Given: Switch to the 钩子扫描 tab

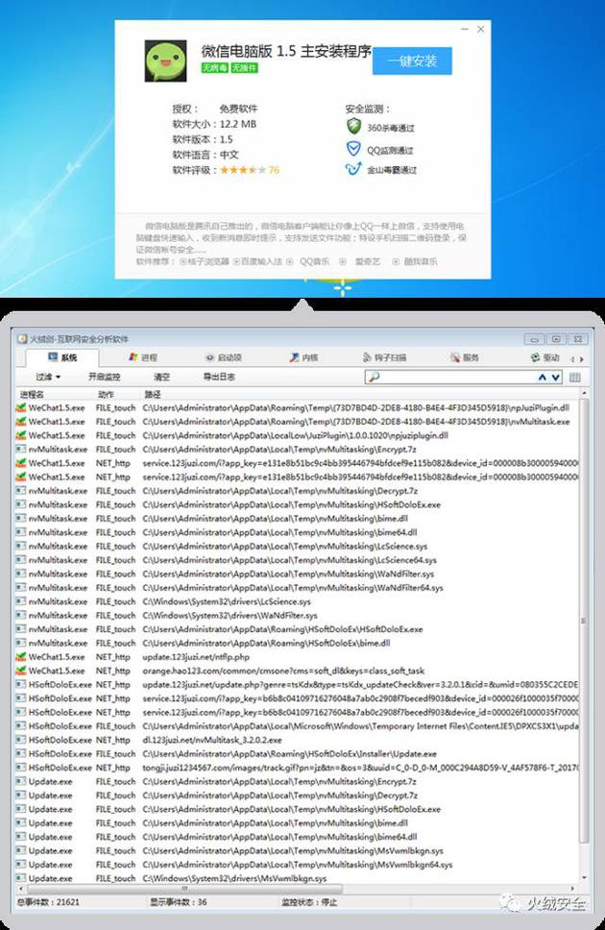Looking at the screenshot, I should click(x=384, y=357).
